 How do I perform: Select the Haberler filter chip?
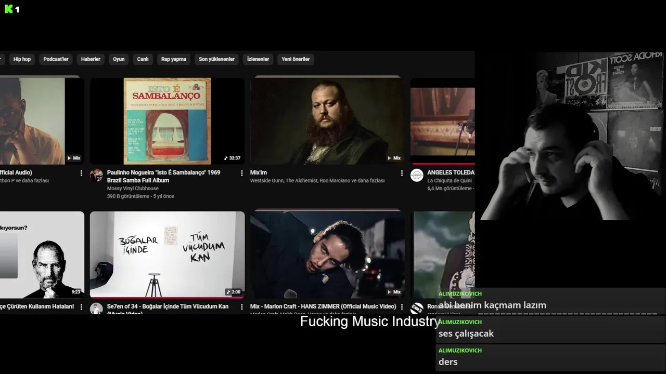(91, 59)
